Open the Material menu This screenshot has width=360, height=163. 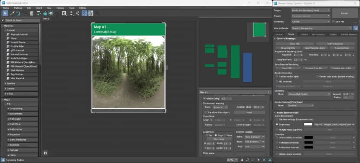click(18, 8)
